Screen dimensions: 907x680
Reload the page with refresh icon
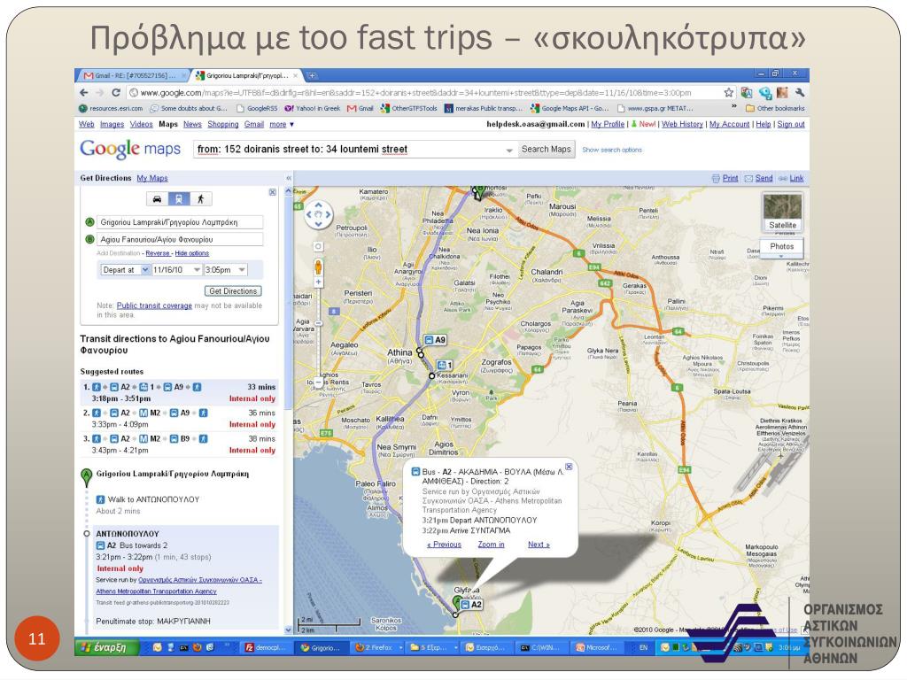click(116, 92)
